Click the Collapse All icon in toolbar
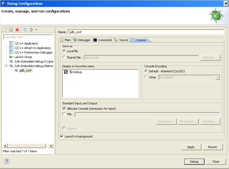Image resolution: width=229 pixels, height=169 pixels. pos(25,30)
